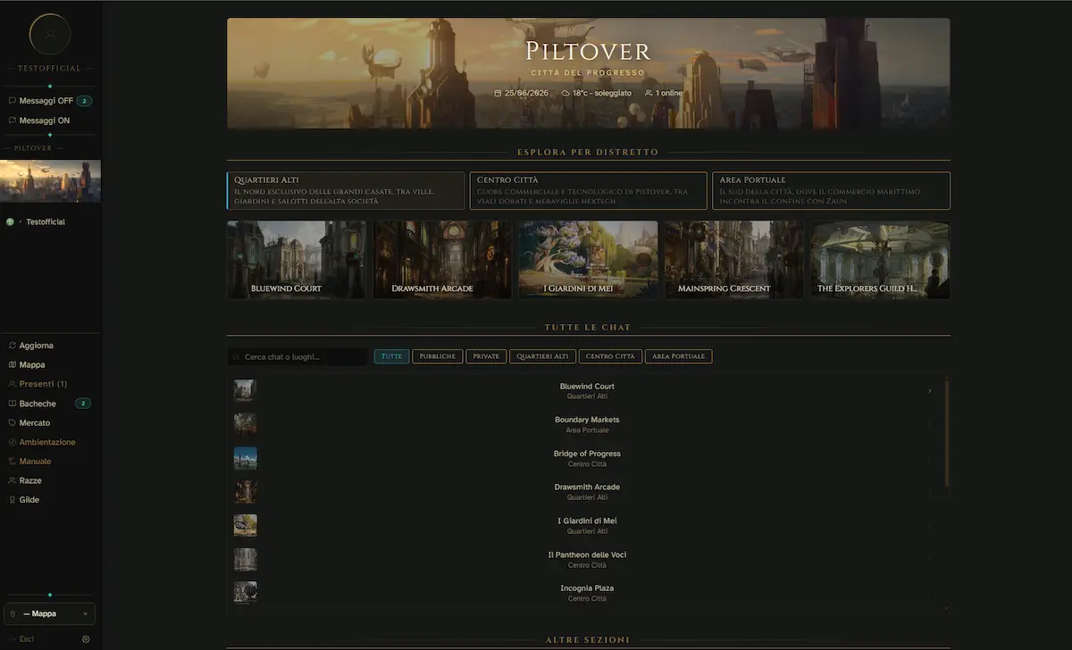Filter chats by Centro Città
The height and width of the screenshot is (650, 1072).
pos(610,356)
